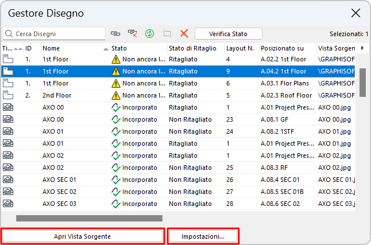This screenshot has width=371, height=245.
Task: Sort by the ID column header
Action: tap(32, 48)
